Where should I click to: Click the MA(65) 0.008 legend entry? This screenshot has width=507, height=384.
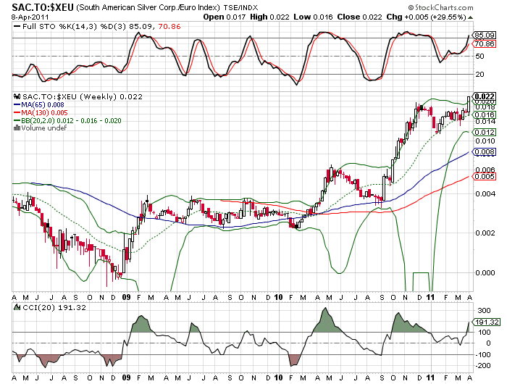click(39, 105)
